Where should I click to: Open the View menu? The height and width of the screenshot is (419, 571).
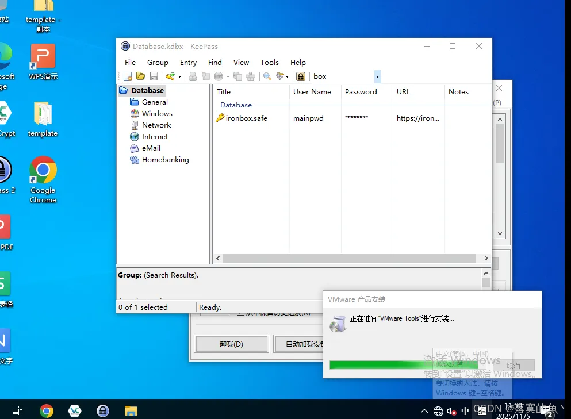point(241,63)
